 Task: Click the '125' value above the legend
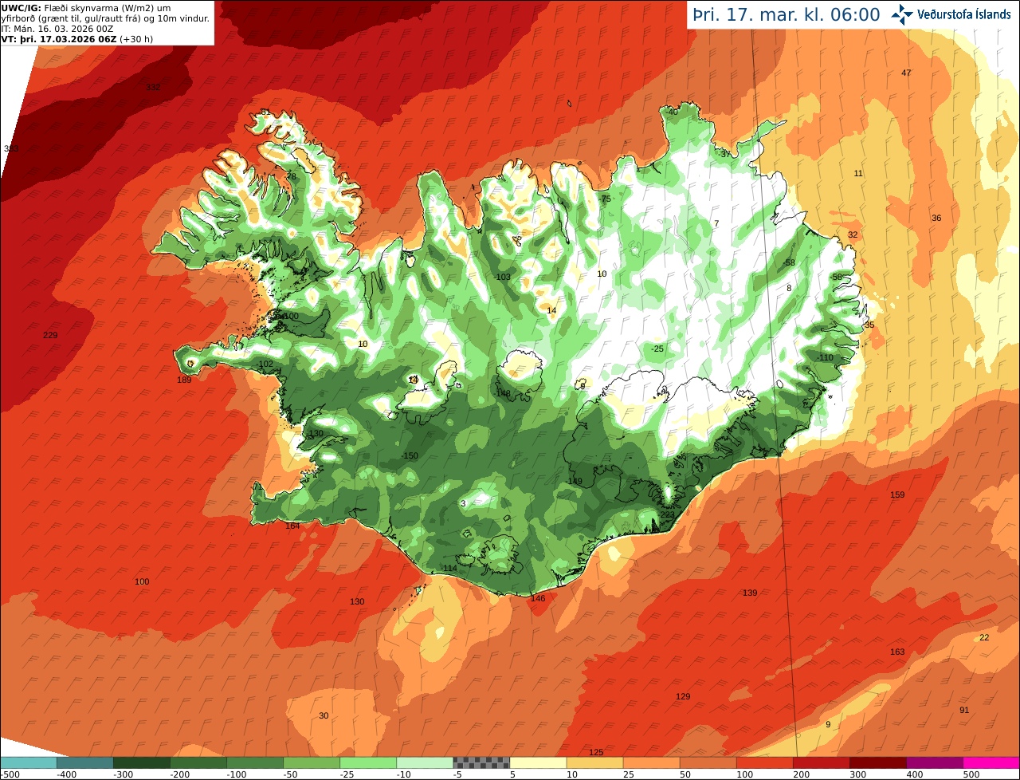[x=596, y=752]
